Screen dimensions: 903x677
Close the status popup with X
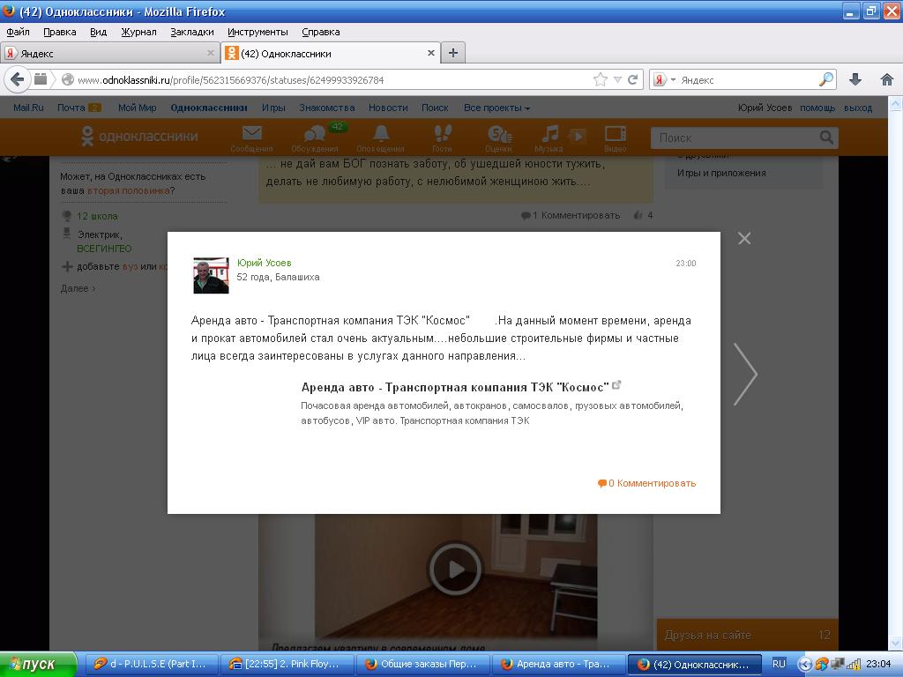click(x=744, y=238)
